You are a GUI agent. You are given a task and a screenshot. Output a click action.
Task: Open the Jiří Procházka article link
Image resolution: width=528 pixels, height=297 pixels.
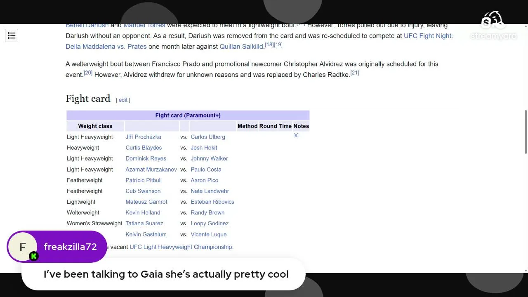pos(143,137)
